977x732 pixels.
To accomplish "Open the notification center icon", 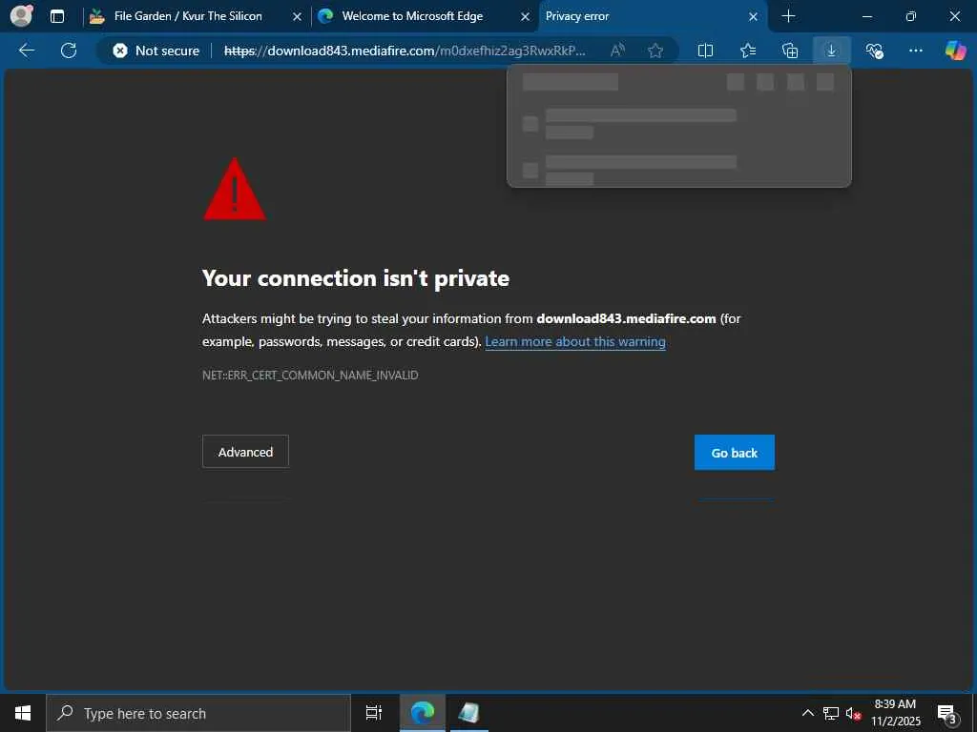I will coord(947,713).
